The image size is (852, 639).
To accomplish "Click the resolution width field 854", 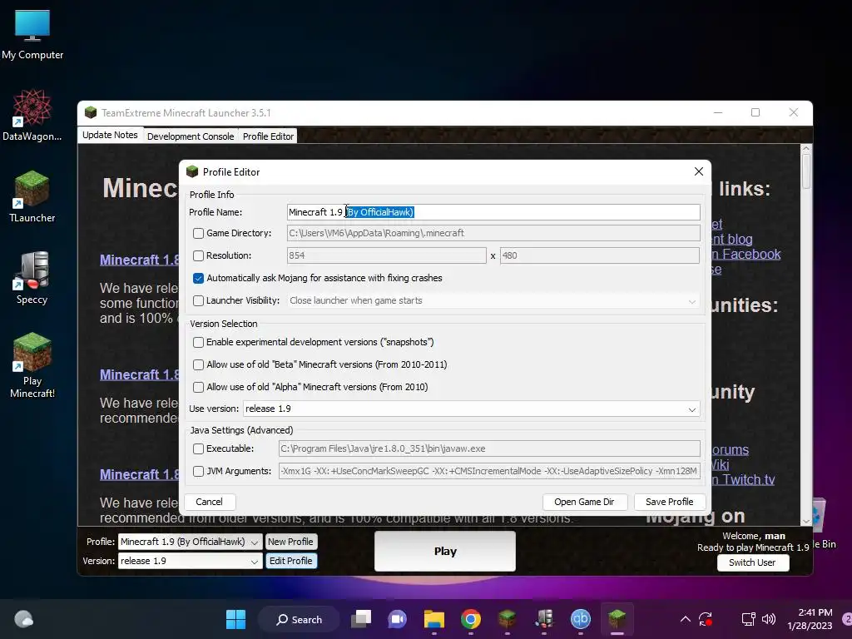I will (x=386, y=255).
